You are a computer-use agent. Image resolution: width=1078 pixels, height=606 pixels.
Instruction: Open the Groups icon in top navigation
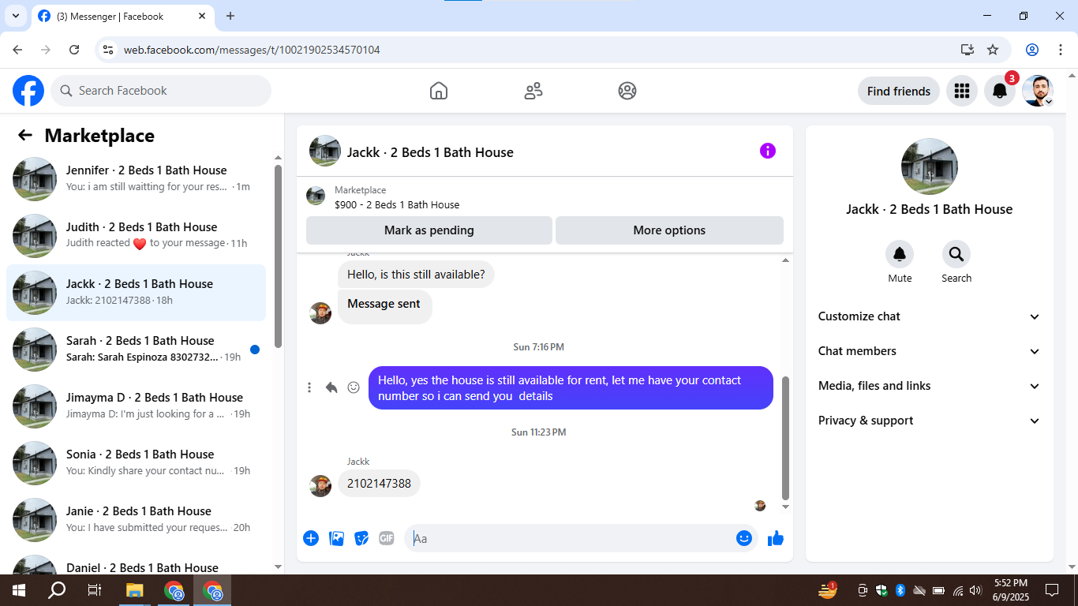tap(627, 91)
